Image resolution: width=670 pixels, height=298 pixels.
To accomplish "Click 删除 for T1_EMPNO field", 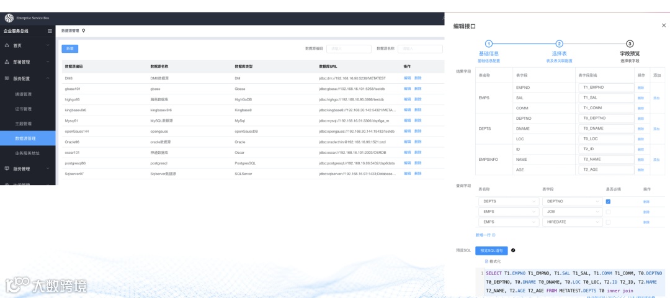I will 640,88.
